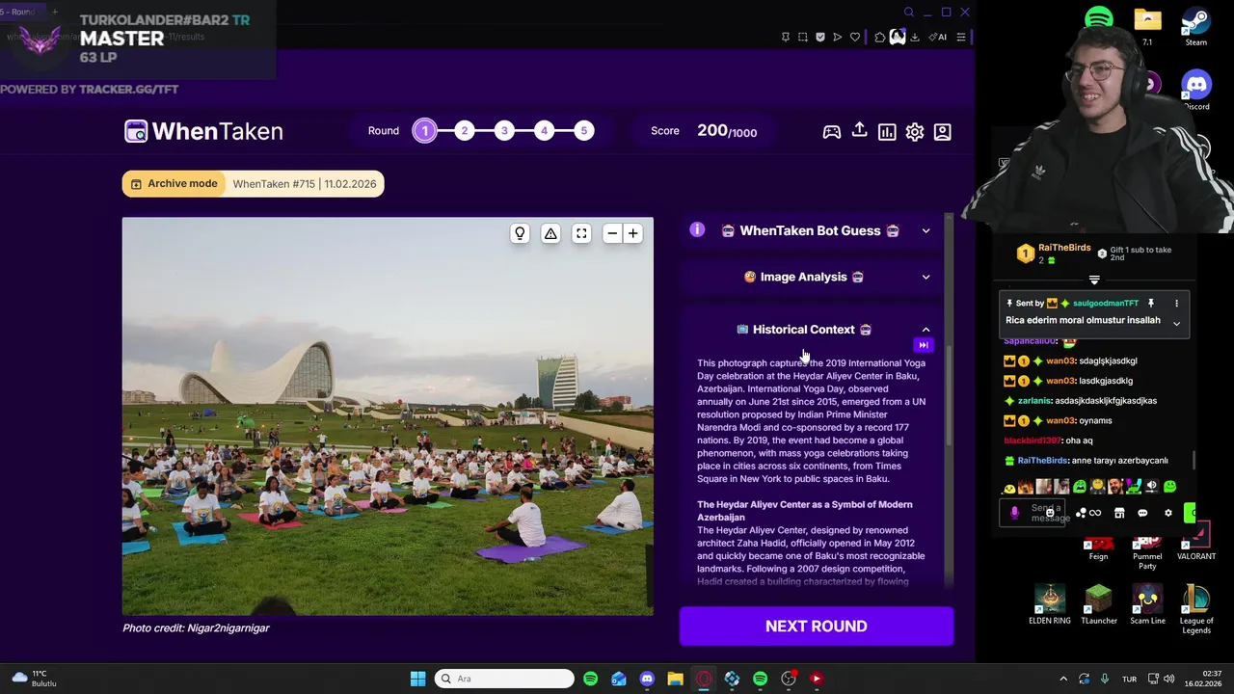Select round 3 indicator
1234x694 pixels.
pos(504,131)
